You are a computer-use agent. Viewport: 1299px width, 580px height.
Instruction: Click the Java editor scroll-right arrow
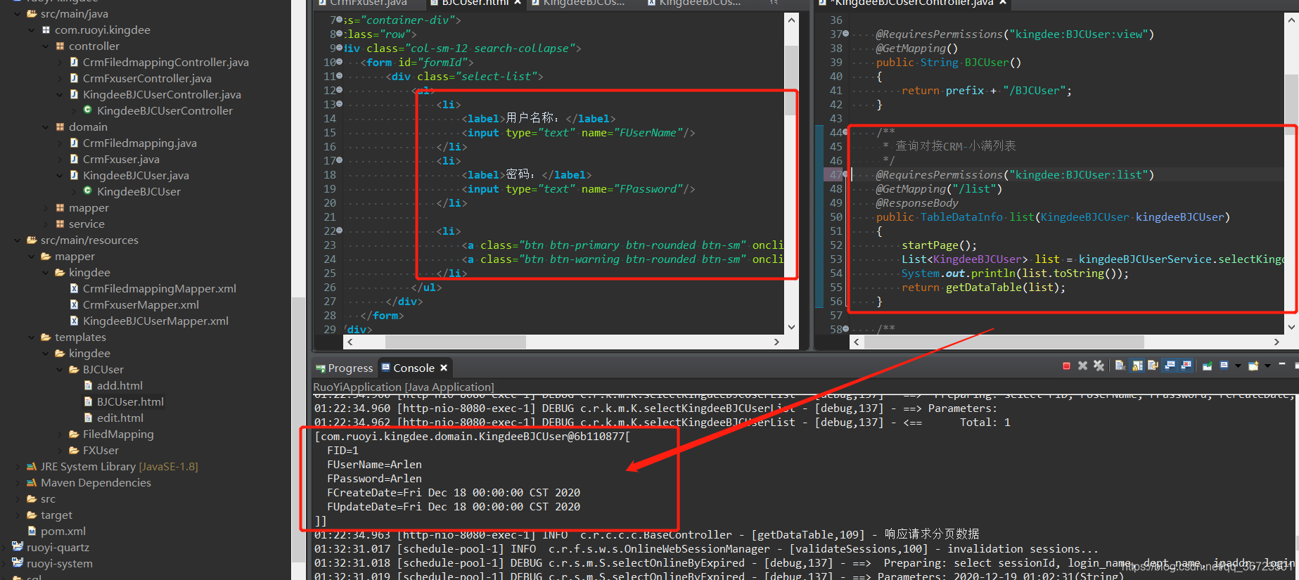click(x=1276, y=342)
